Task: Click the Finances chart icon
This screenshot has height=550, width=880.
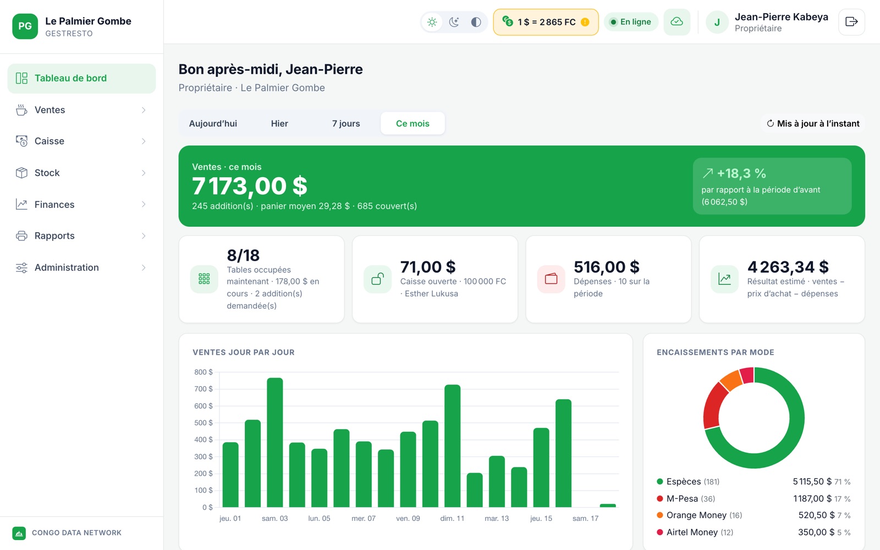Action: click(21, 205)
